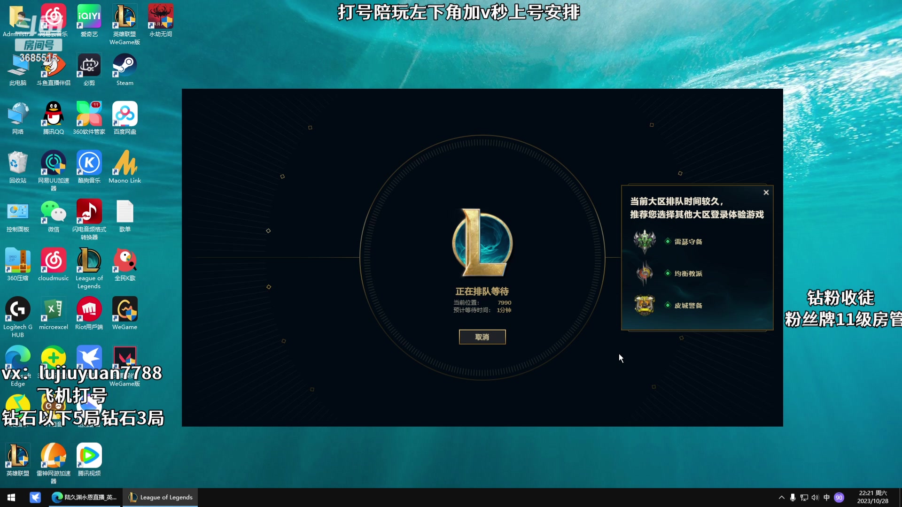Viewport: 902px width, 507px height.
Task: Open the Maono Link desktop icon
Action: [x=124, y=168]
